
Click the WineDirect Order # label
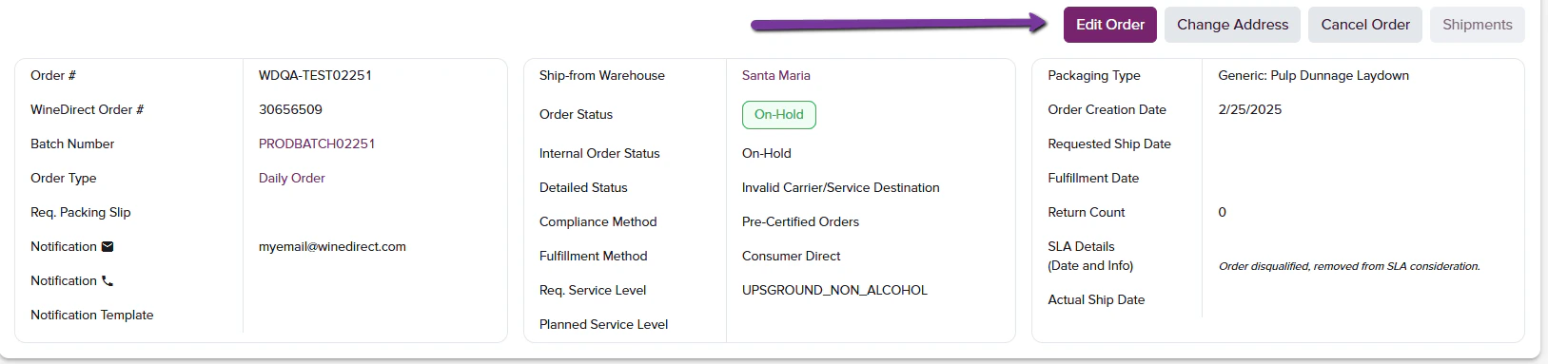click(88, 109)
